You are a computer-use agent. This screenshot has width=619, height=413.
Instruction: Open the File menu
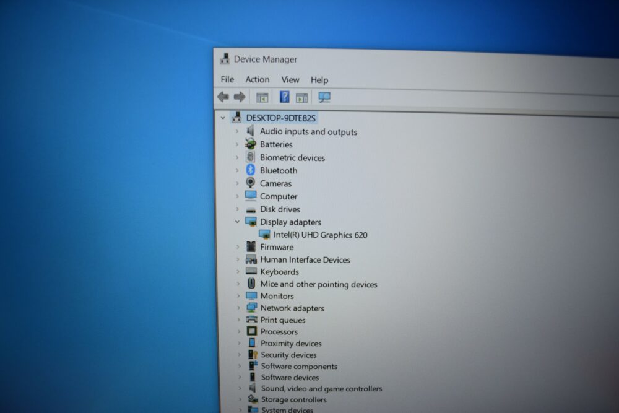click(227, 79)
